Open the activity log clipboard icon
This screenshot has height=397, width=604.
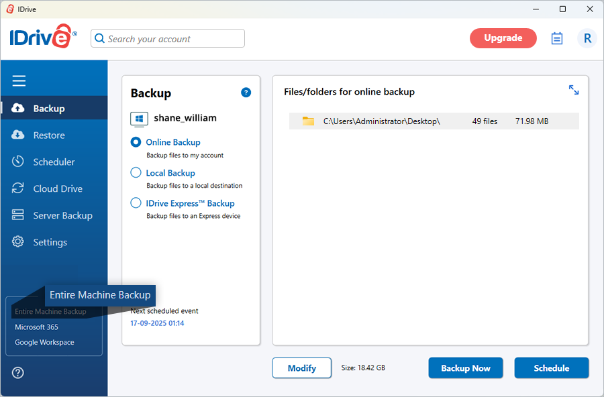tap(556, 38)
